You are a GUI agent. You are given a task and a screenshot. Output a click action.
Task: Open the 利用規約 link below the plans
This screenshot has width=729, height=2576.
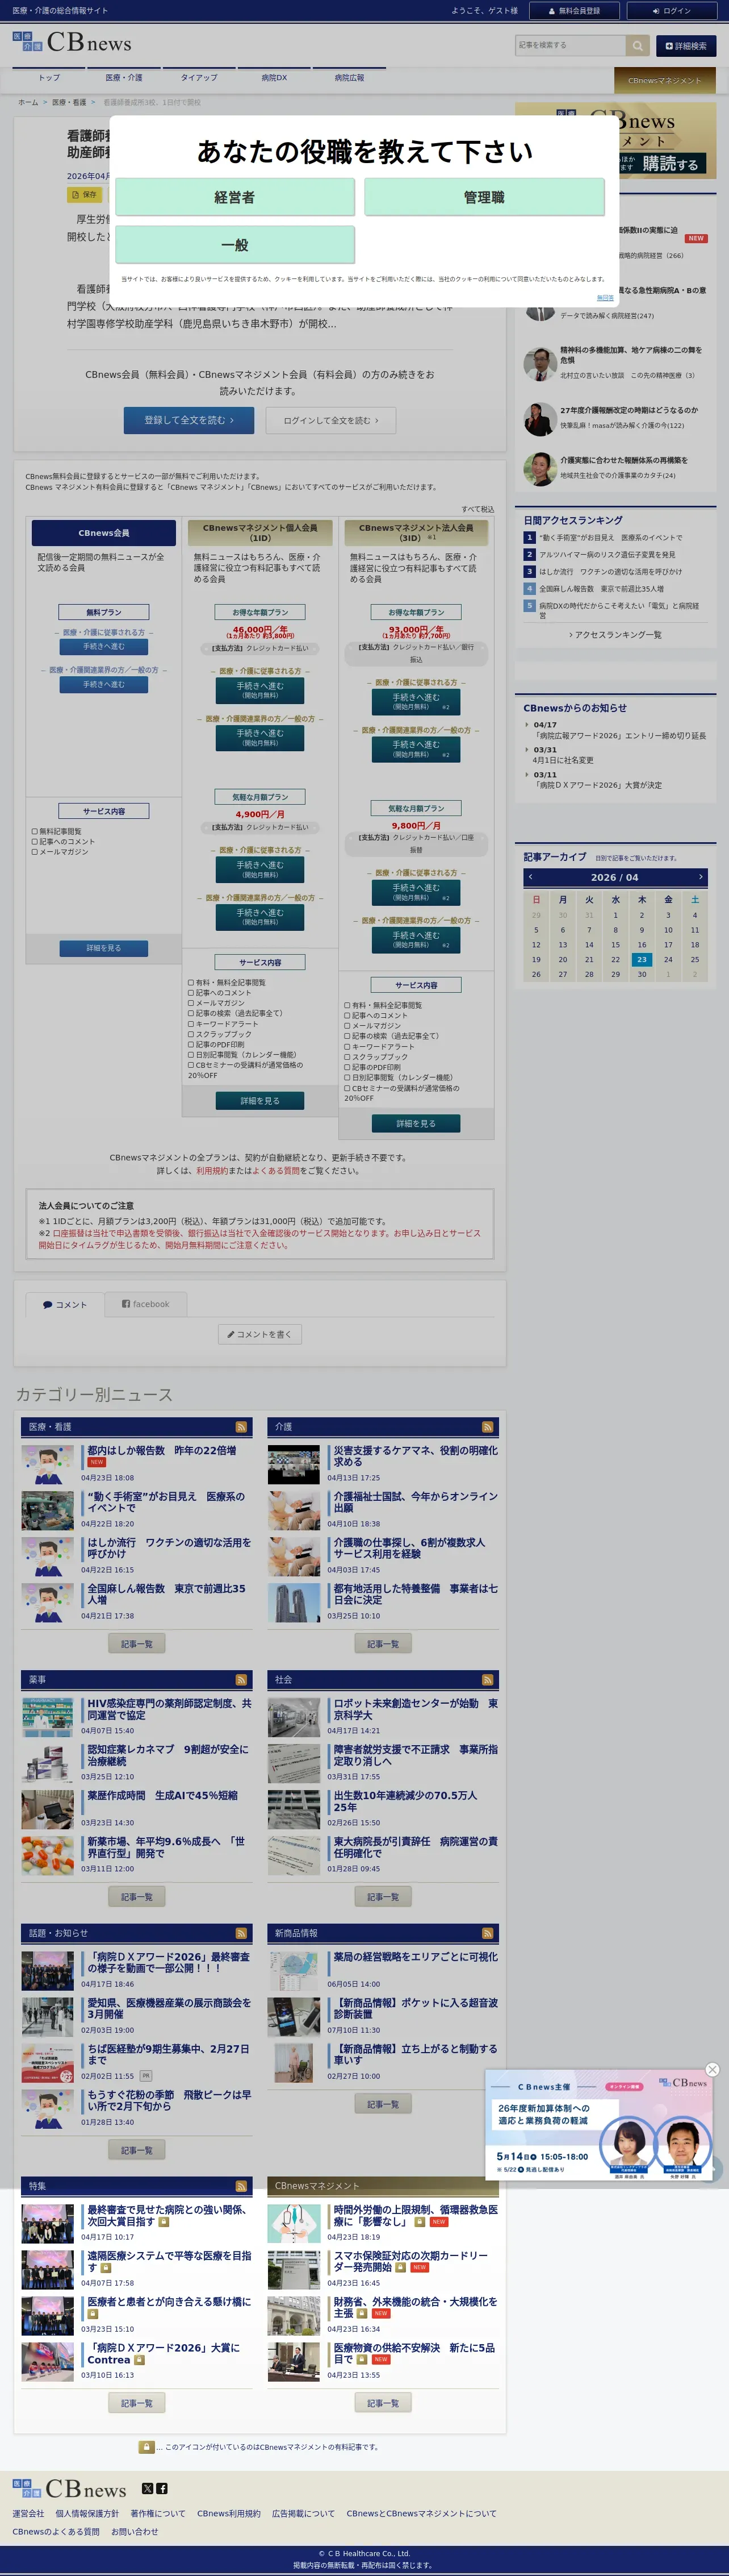(x=212, y=1170)
